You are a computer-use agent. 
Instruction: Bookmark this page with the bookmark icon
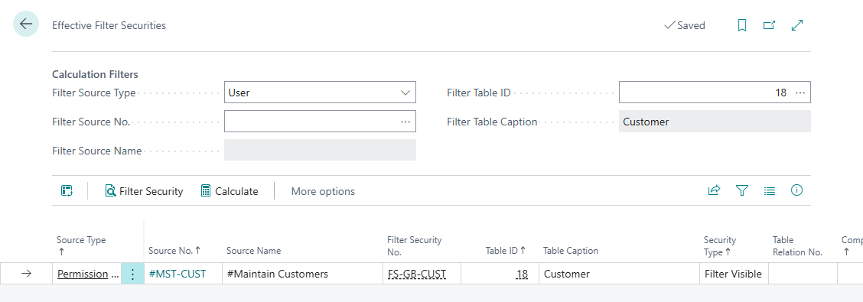tap(742, 25)
